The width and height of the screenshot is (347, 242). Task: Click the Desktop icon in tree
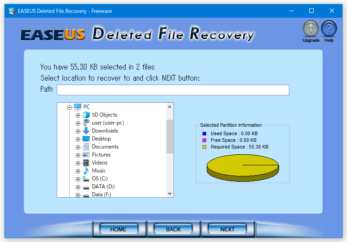pyautogui.click(x=86, y=139)
